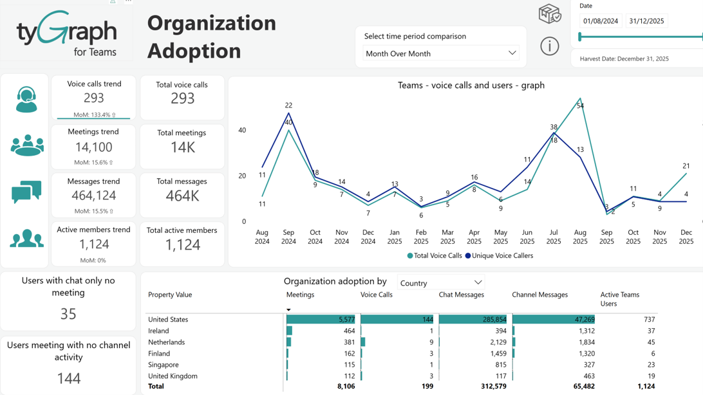This screenshot has width=703, height=395.
Task: Edit the start date 01/08/2024 field
Action: point(601,21)
